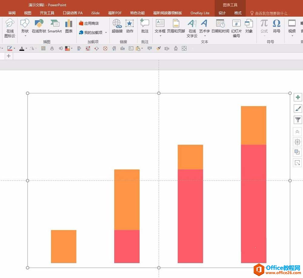Viewport: 303px width, 278px height.
Task: Open the online icon cloud (在线图标云)
Action: click(x=10, y=28)
